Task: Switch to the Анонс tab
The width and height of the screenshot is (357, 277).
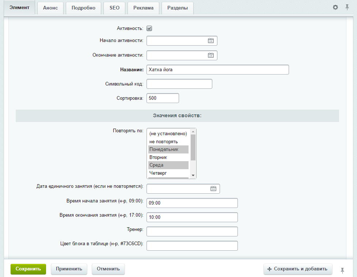Action: pos(50,8)
